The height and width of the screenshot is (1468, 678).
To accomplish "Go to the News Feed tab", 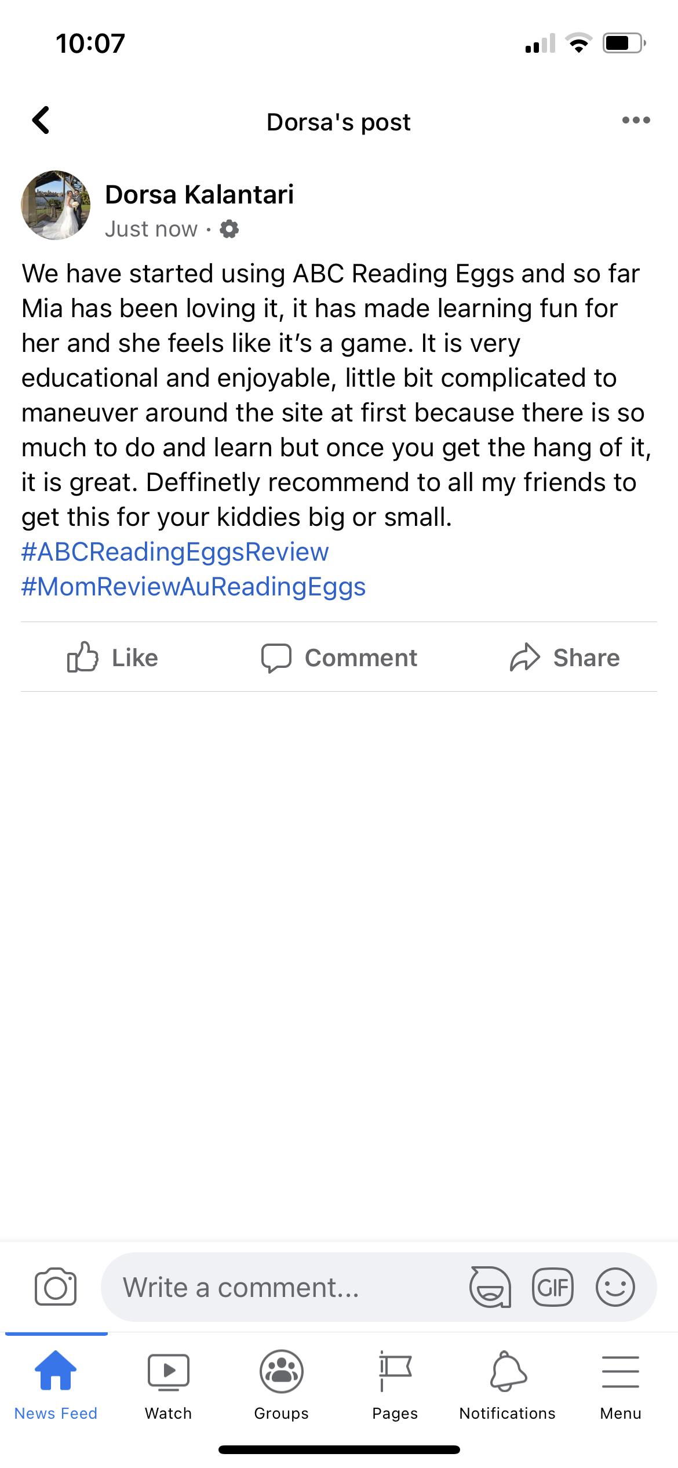I will (x=56, y=1383).
